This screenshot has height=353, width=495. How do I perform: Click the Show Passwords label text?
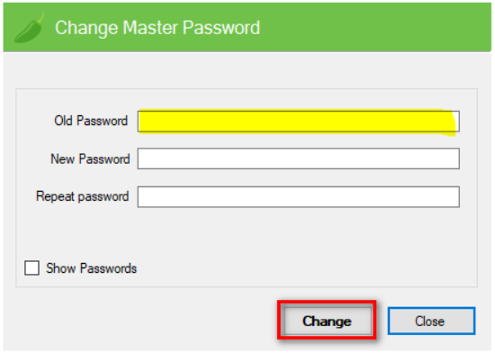pyautogui.click(x=92, y=268)
